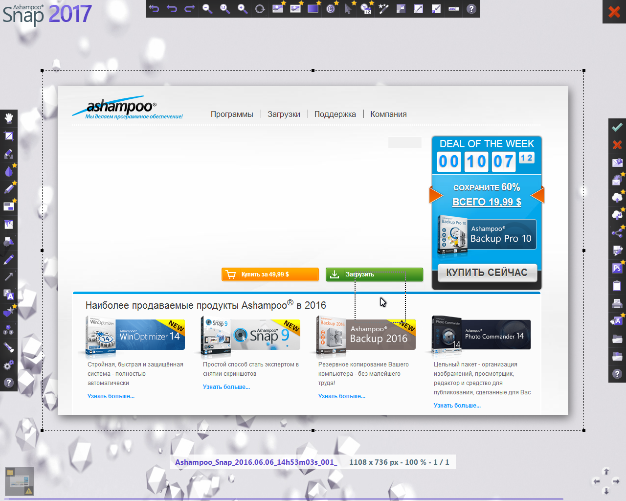Share the capture via share icon
This screenshot has width=626, height=501.
tap(617, 233)
